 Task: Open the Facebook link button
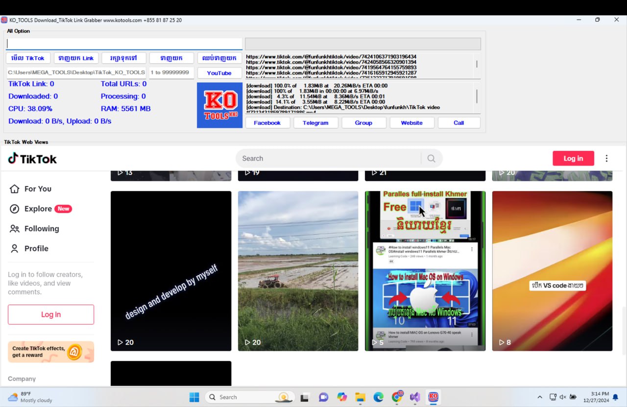[x=267, y=123]
